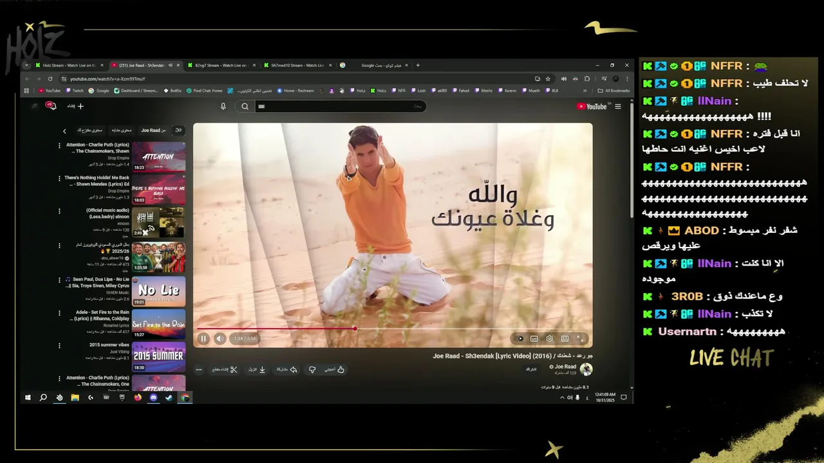Subscribe to Joe Raad channel

(x=531, y=369)
